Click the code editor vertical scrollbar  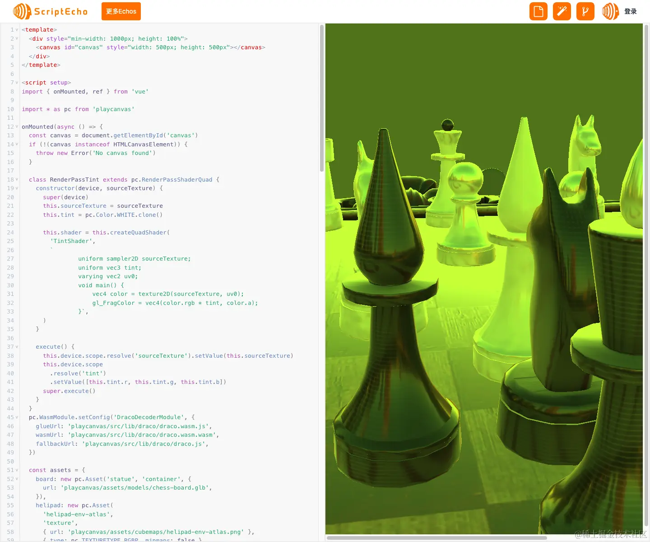[x=321, y=98]
